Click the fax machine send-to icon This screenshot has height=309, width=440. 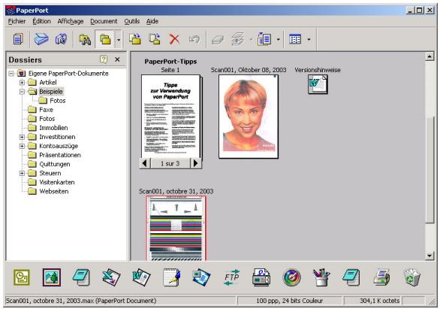click(x=261, y=277)
